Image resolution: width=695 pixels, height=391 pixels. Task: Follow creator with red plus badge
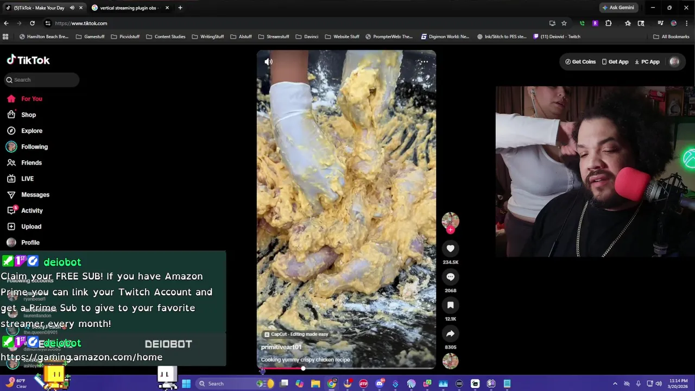pos(450,230)
